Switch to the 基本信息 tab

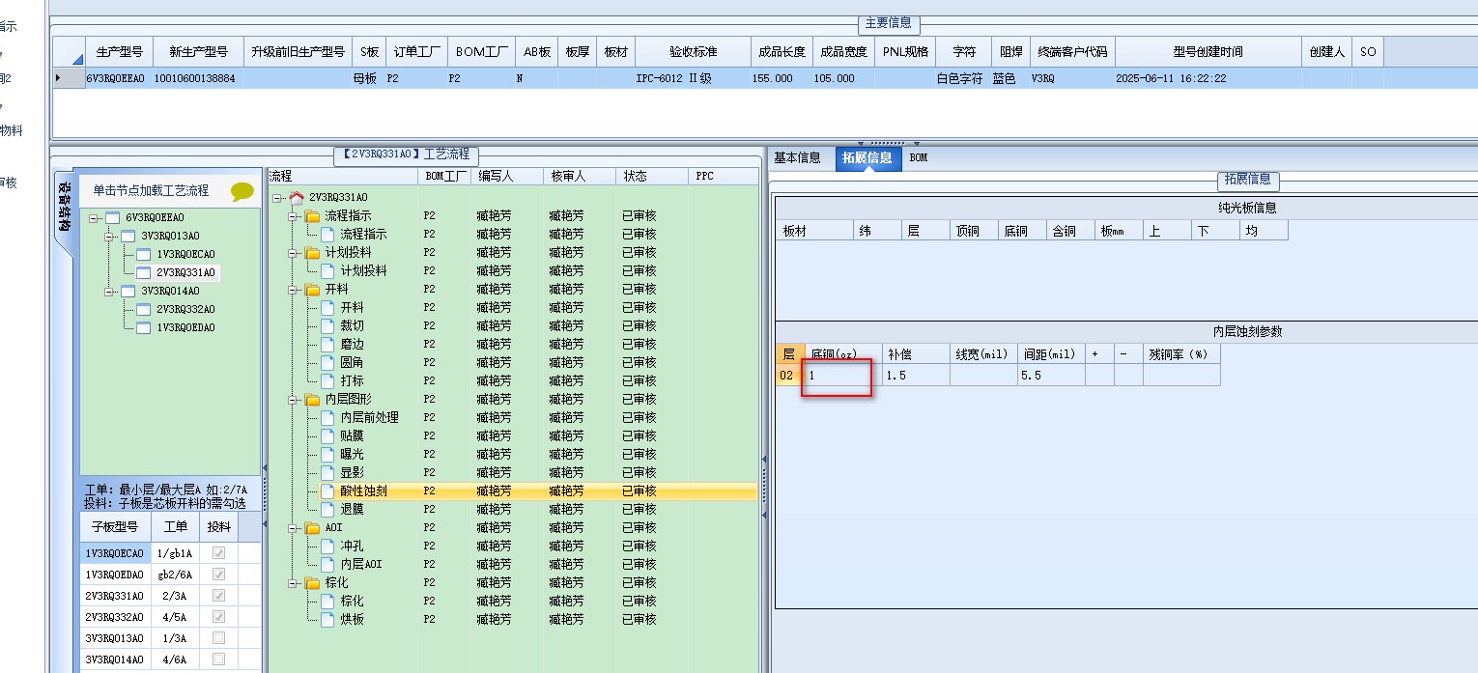(x=798, y=158)
